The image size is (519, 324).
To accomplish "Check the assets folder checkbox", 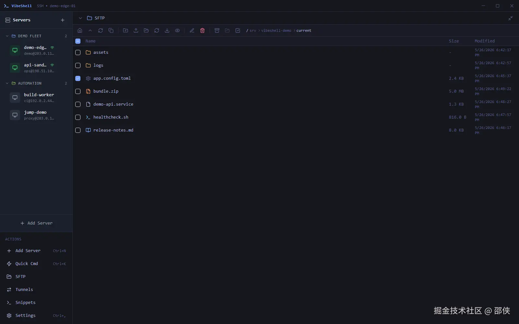I will (x=78, y=52).
